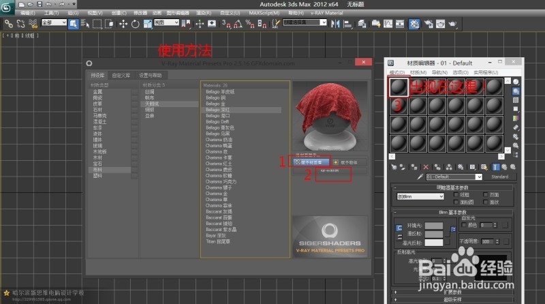Click the 赋予材质库 assign button
545x304 pixels.
tap(311, 162)
